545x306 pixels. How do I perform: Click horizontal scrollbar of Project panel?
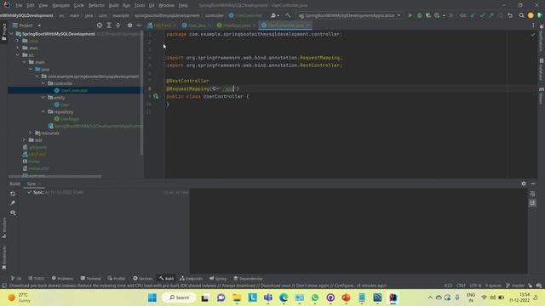55,176
